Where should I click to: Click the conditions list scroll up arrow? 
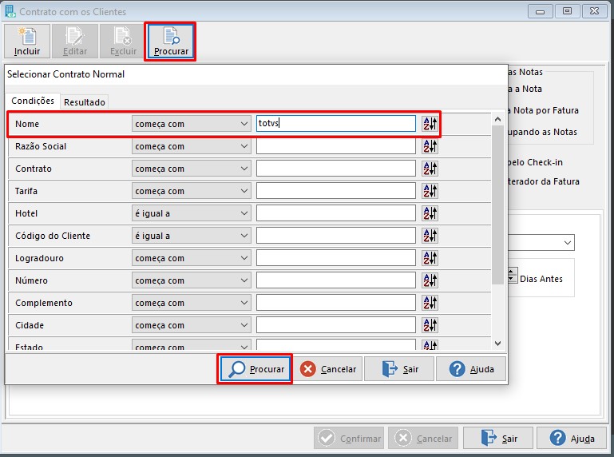[x=497, y=119]
